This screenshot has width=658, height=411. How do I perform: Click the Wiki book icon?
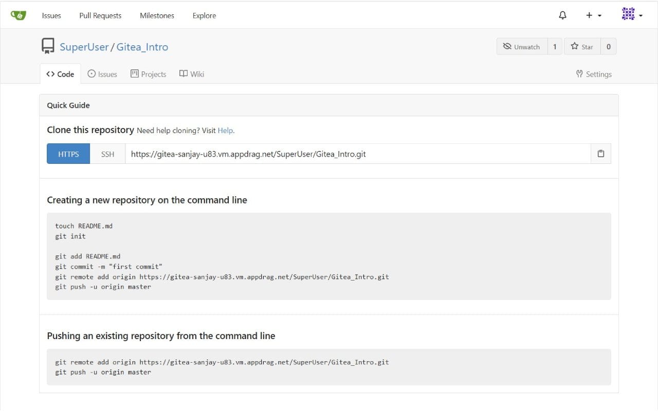pos(184,73)
